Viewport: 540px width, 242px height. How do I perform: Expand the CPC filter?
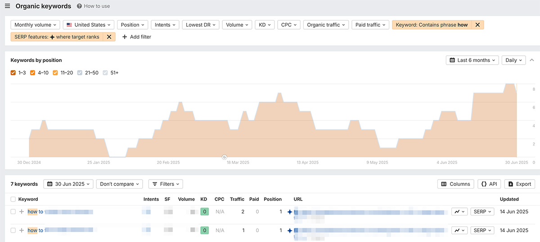(289, 25)
